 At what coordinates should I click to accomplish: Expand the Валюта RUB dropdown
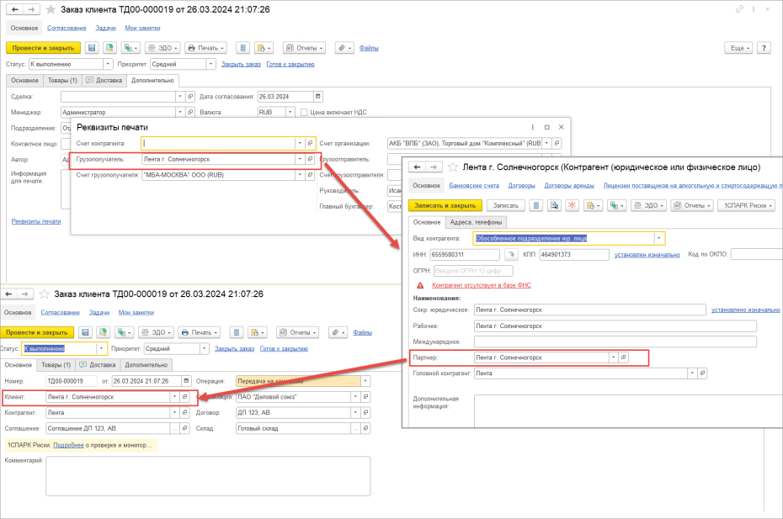pos(290,112)
